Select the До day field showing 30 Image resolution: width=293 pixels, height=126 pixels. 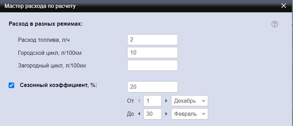click(x=153, y=114)
